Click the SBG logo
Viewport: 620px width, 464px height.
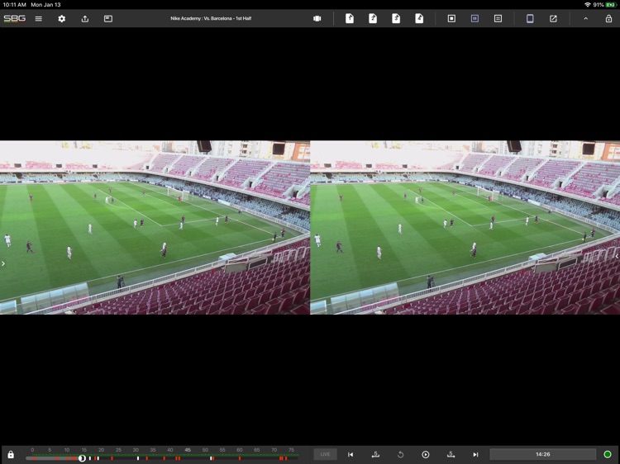tap(15, 18)
